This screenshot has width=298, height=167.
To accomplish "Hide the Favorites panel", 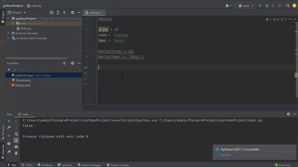I will pyautogui.click(x=79, y=63).
